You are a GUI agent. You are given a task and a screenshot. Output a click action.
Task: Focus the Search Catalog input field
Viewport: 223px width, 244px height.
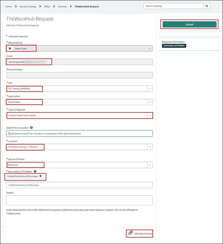173,6
